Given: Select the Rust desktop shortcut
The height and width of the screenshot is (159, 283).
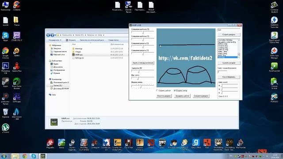Looking at the screenshot, I should click(207, 144).
